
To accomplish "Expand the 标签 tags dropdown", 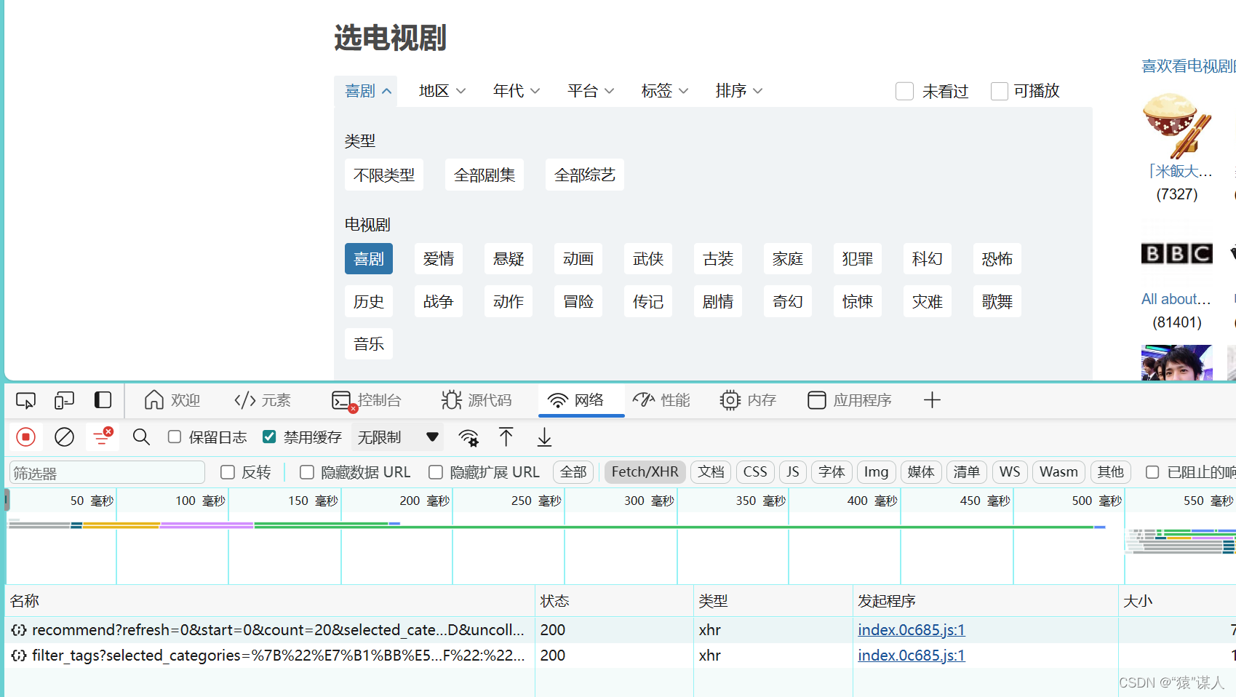I will [665, 91].
